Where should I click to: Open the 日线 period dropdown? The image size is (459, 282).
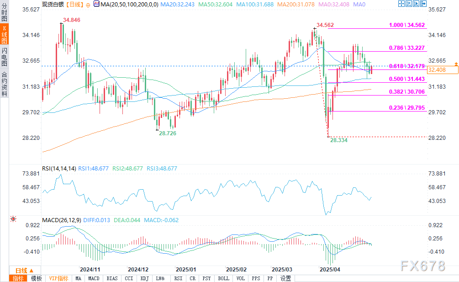(x=24, y=270)
